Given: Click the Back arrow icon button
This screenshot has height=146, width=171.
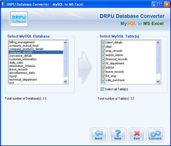Looking at the screenshot, I should (99, 135).
